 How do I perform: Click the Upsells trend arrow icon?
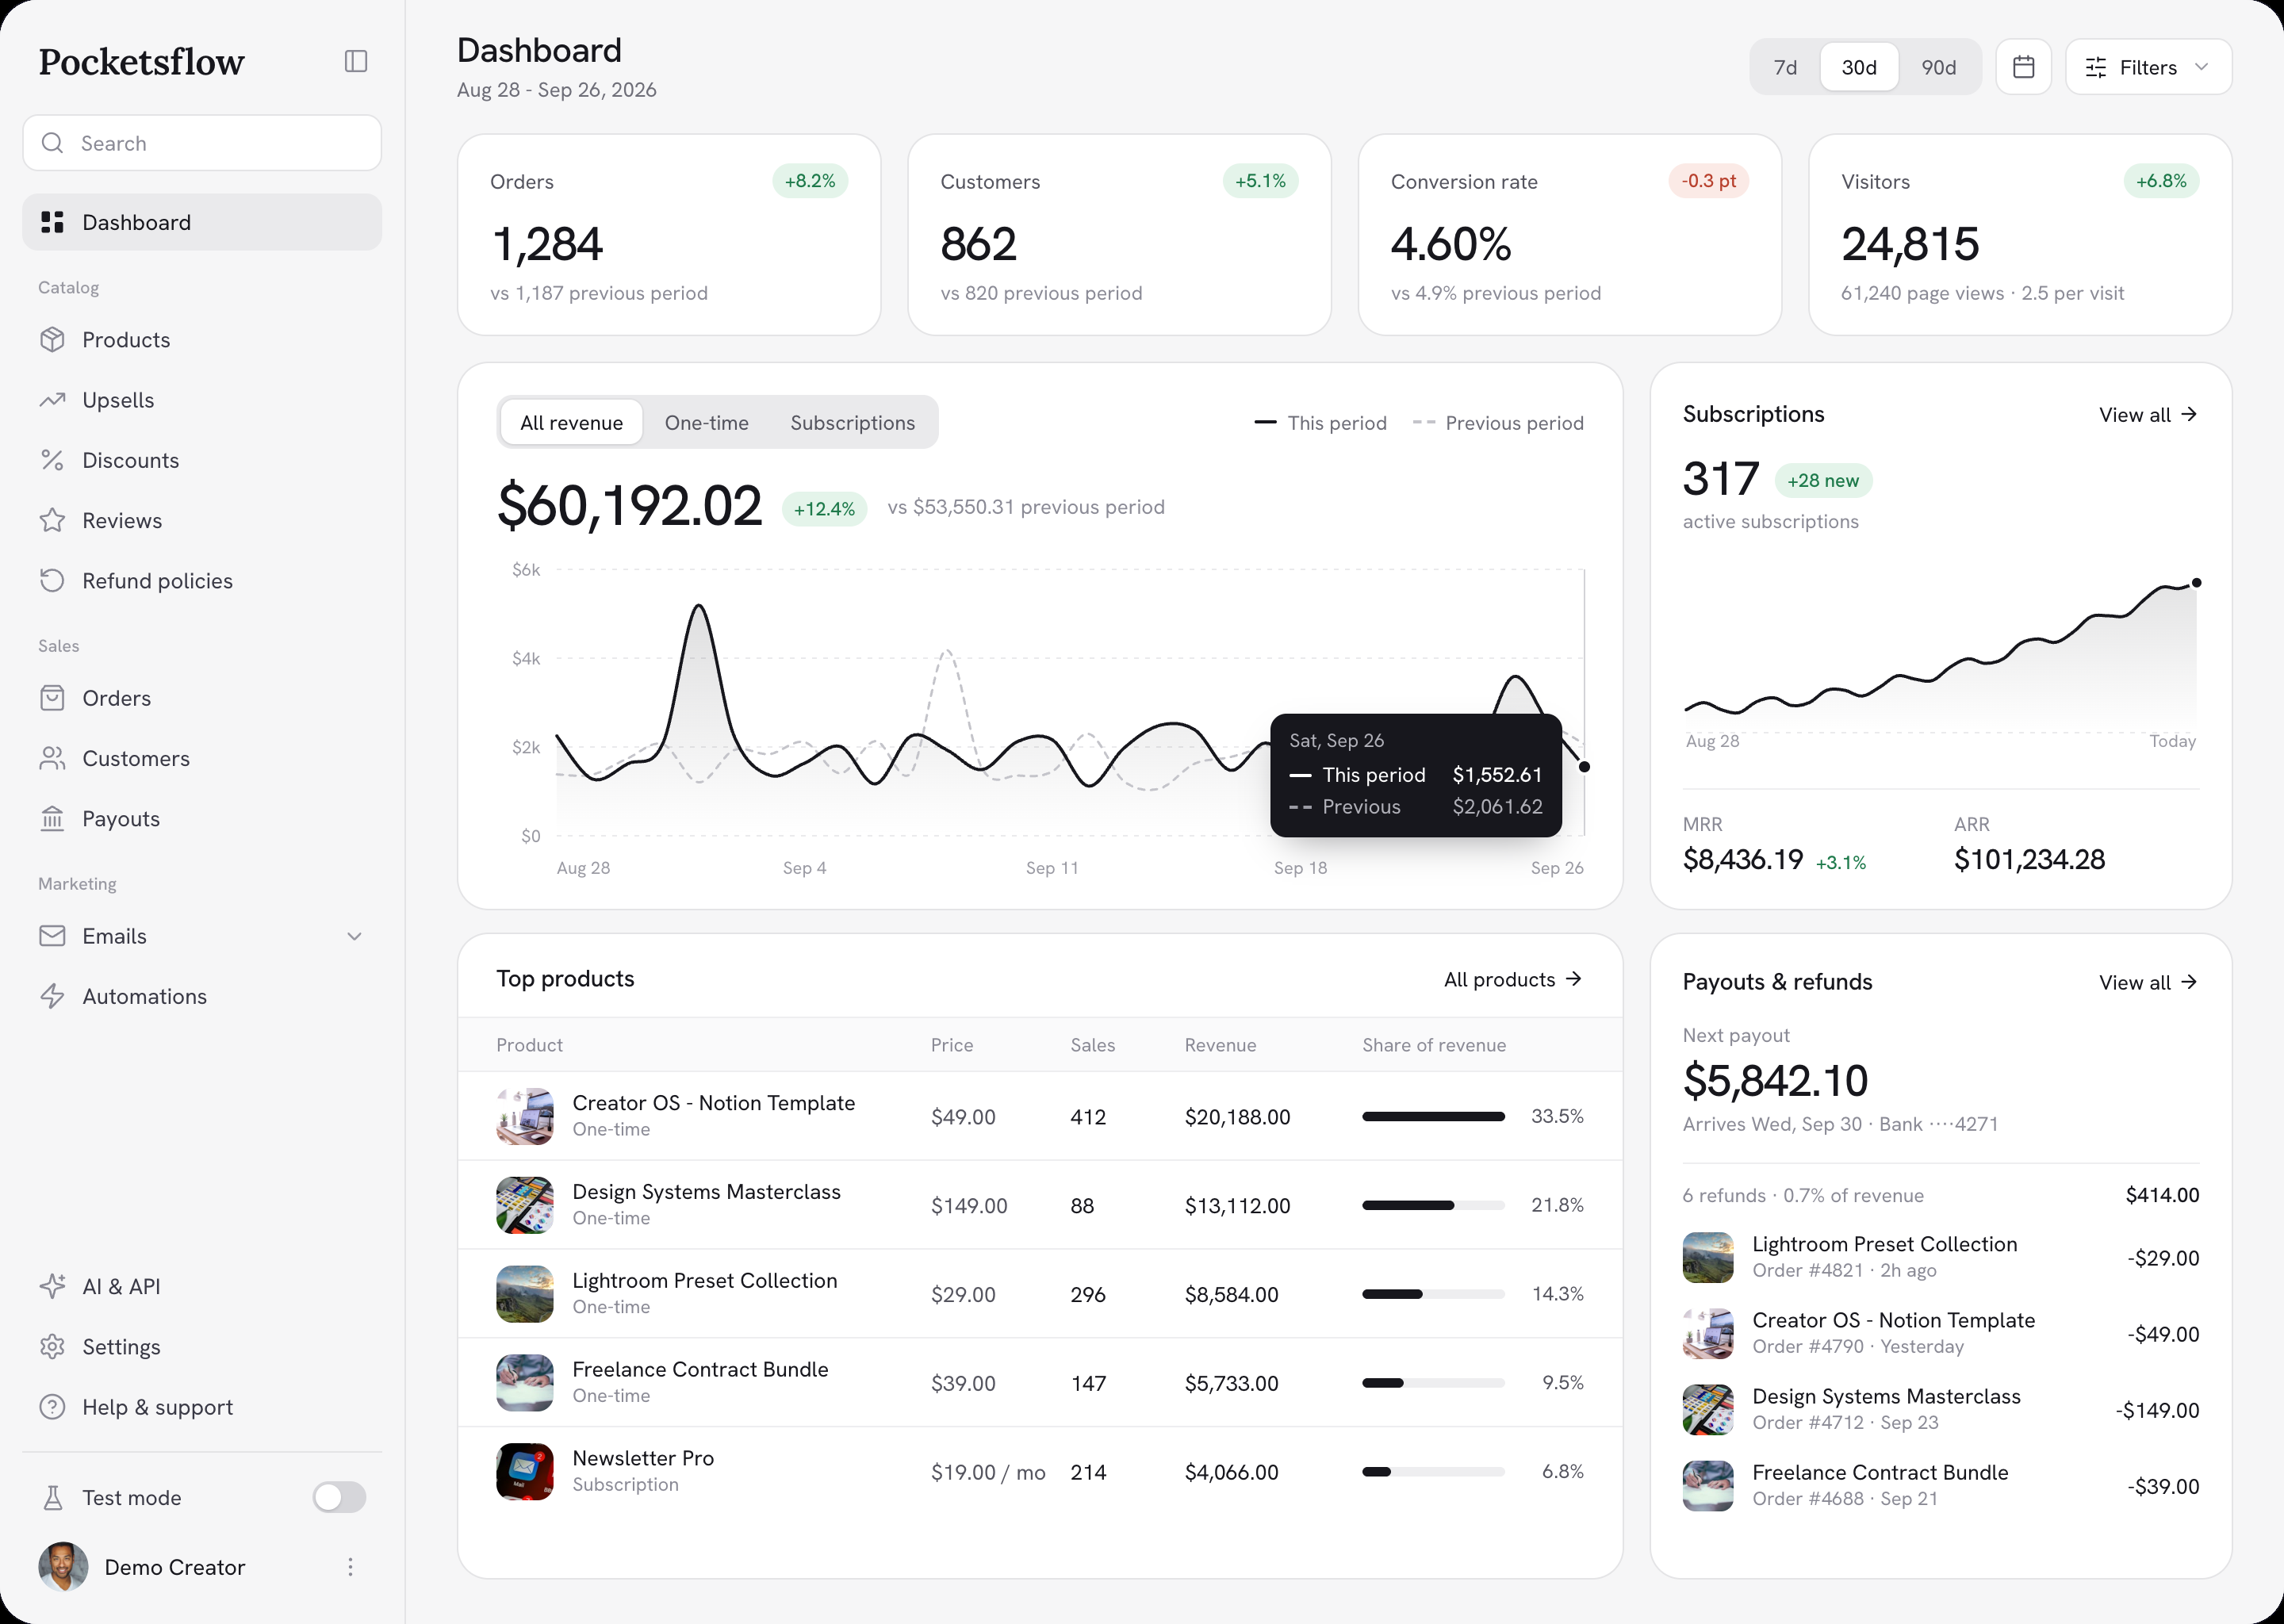[52, 400]
